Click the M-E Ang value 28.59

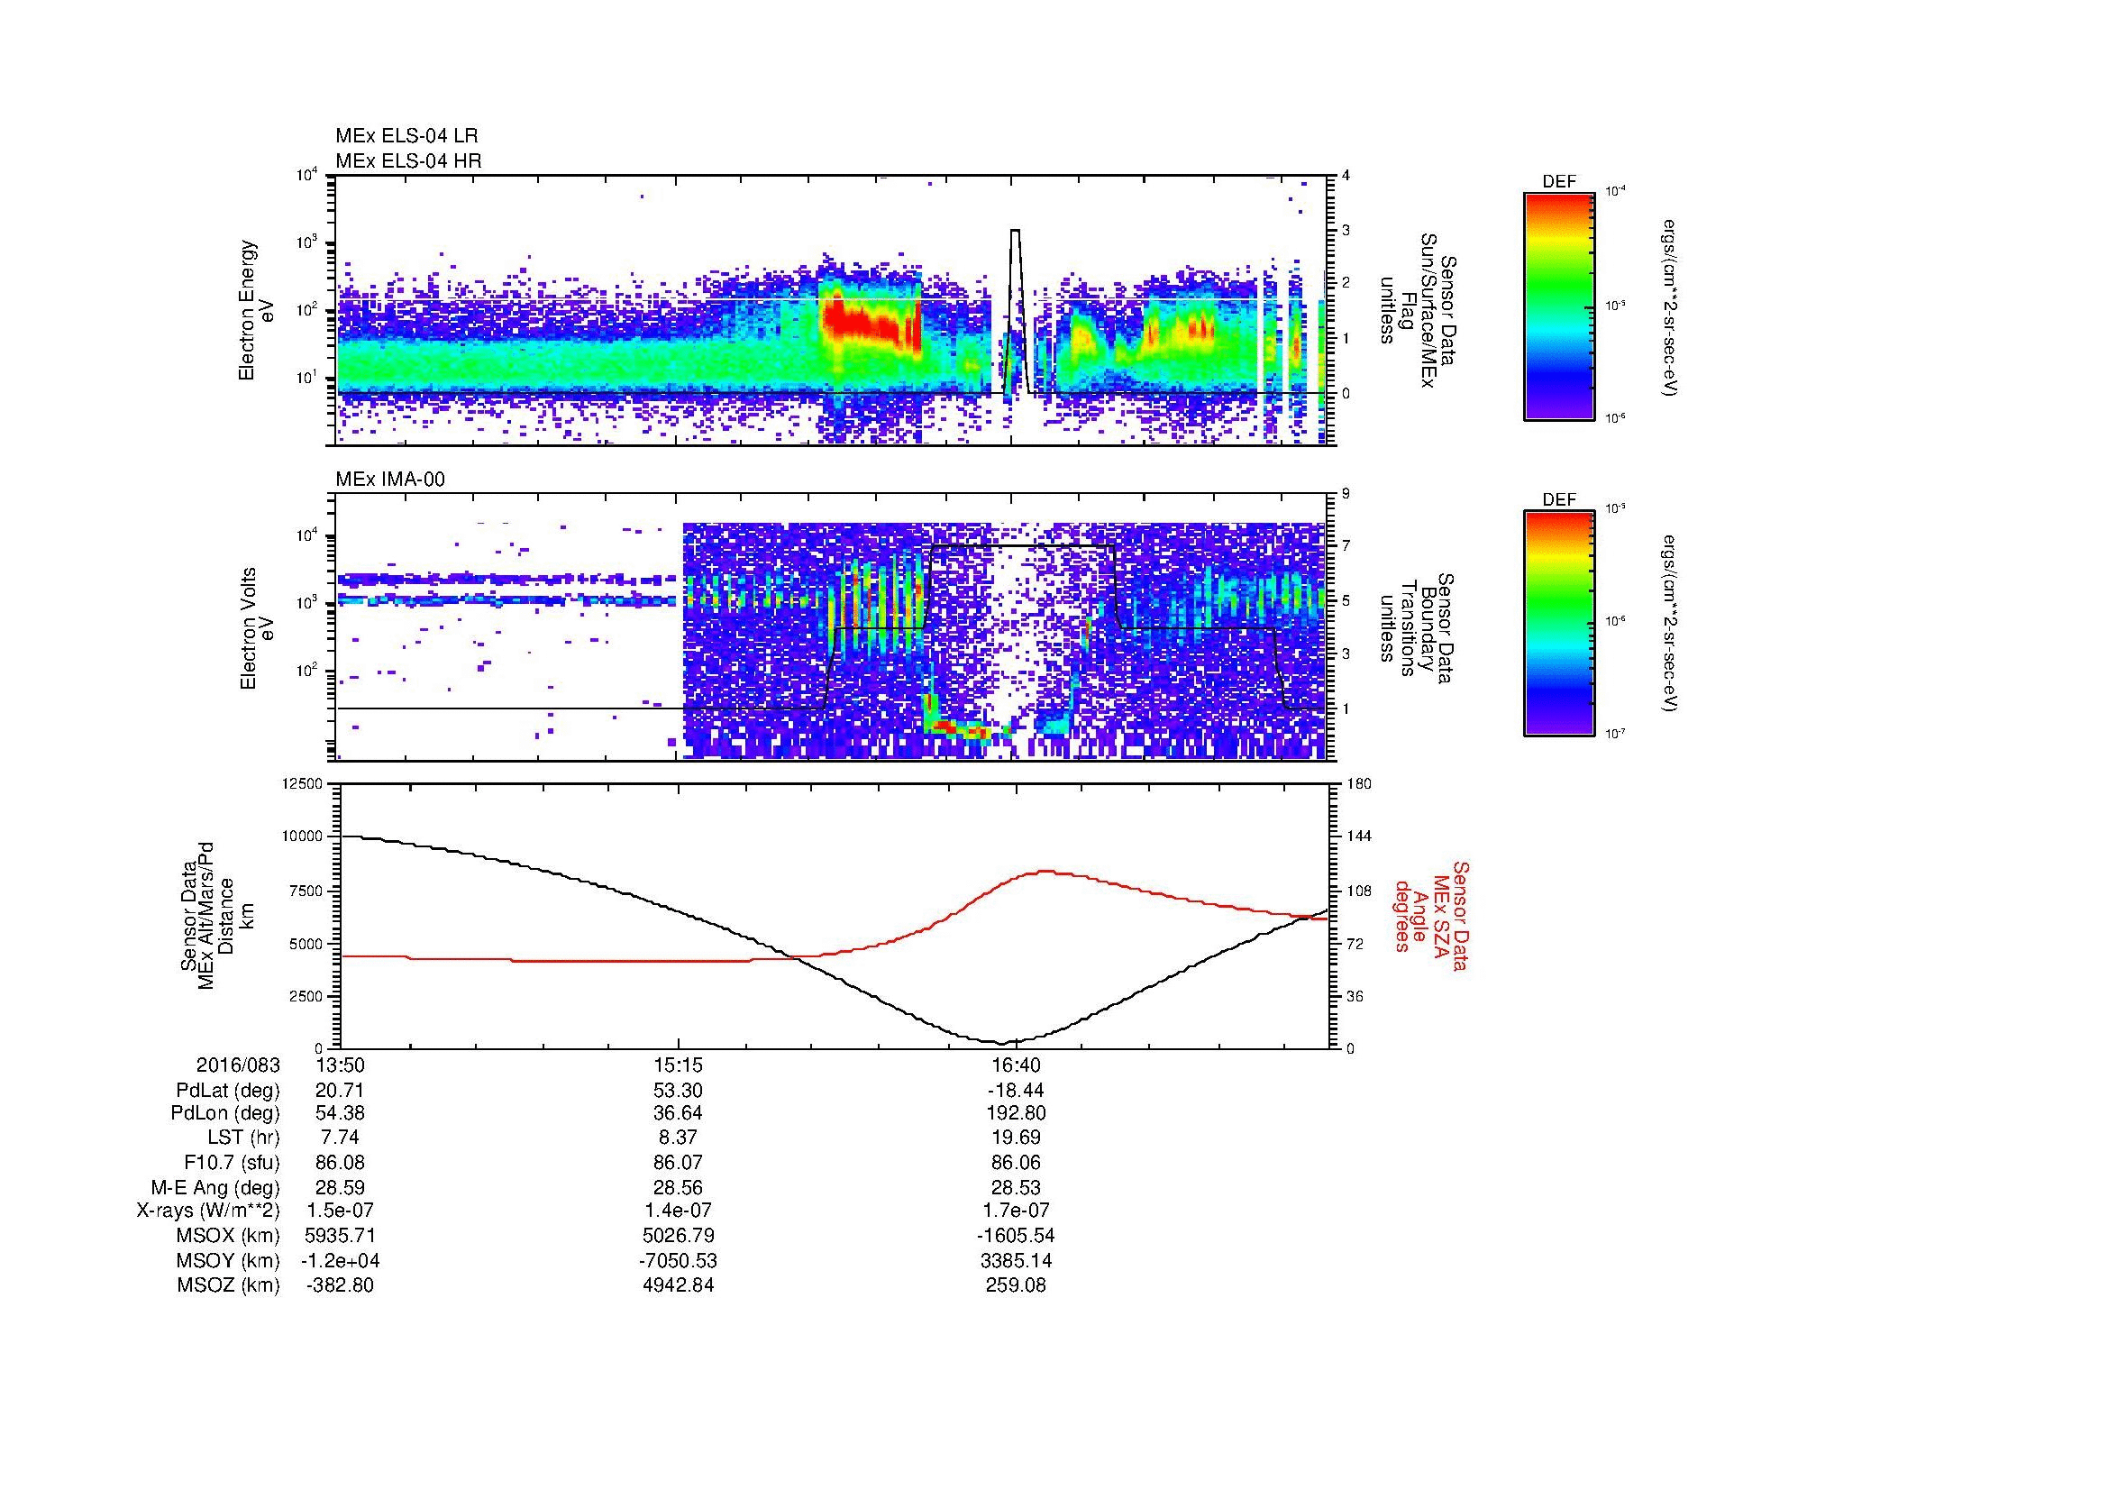pyautogui.click(x=340, y=1187)
